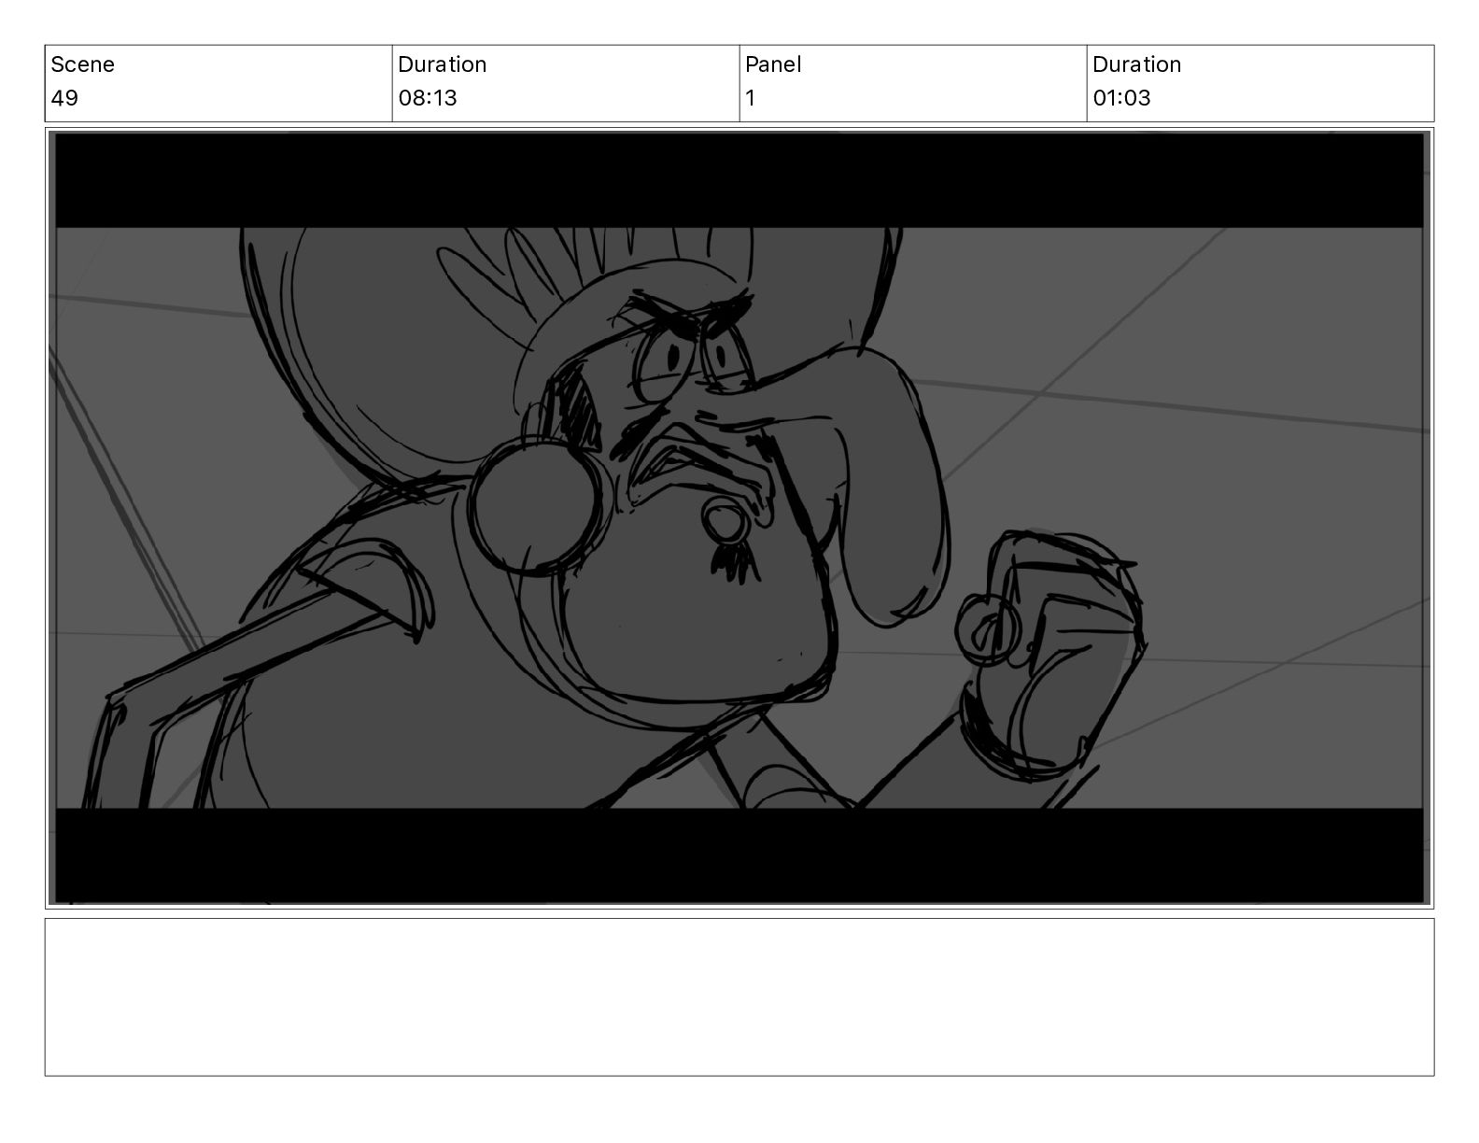The image size is (1479, 1143).
Task: Select the panel number '1'
Action: coord(750,98)
